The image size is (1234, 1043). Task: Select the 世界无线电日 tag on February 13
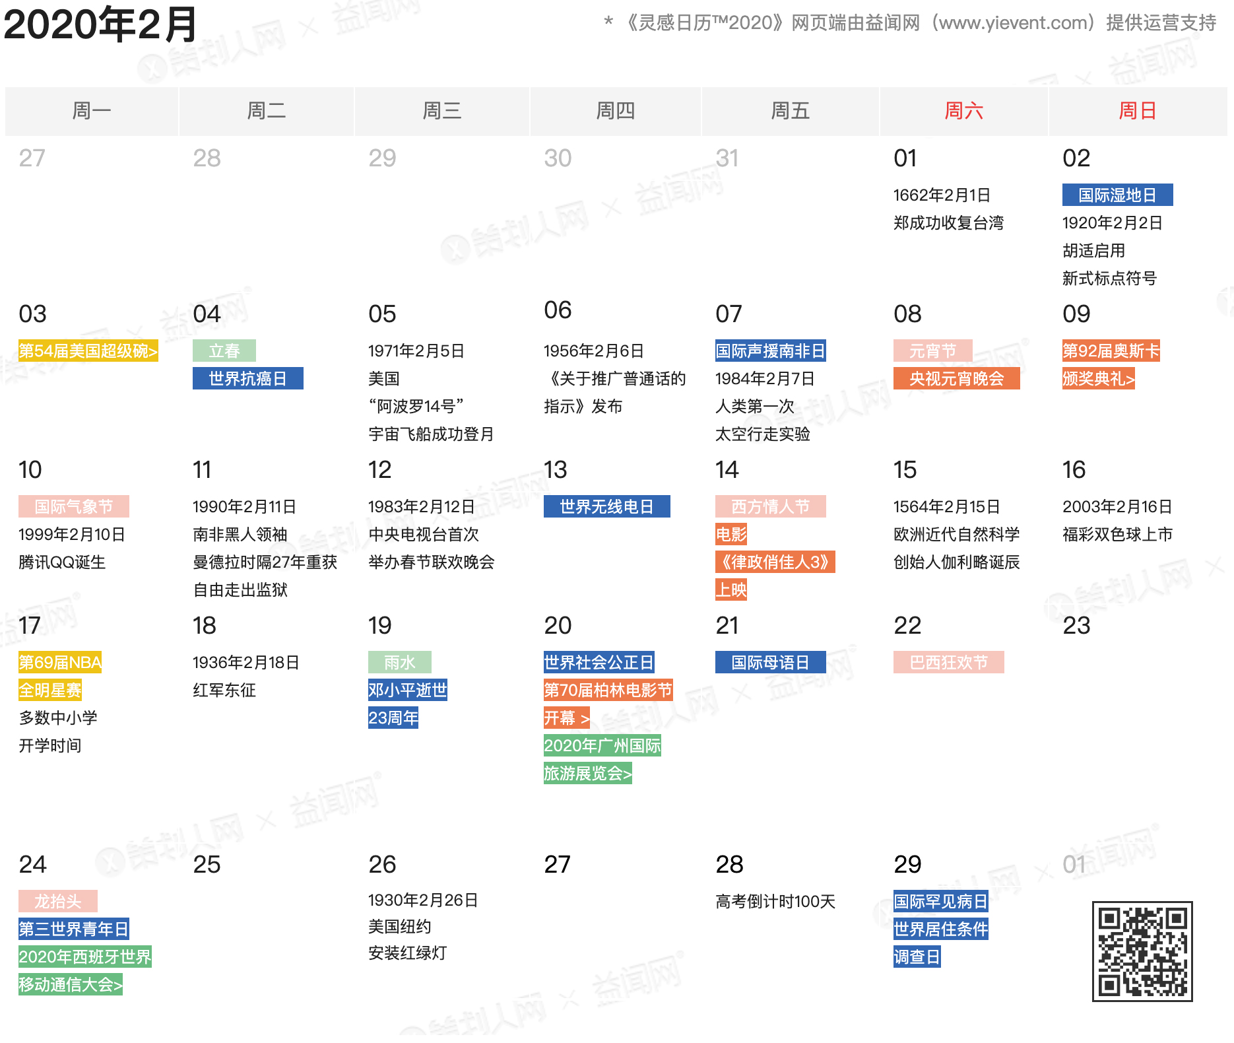(606, 507)
